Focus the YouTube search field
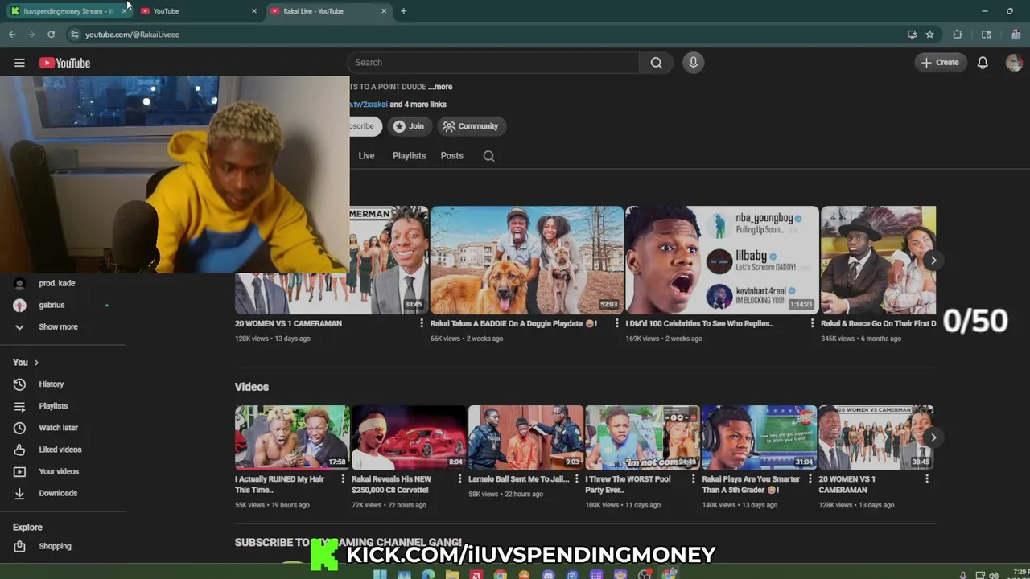 point(493,63)
